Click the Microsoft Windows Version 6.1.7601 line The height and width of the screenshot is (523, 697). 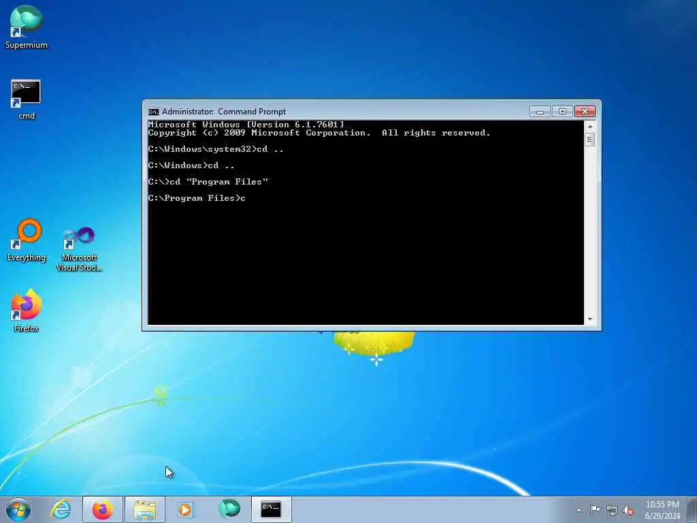click(x=246, y=125)
